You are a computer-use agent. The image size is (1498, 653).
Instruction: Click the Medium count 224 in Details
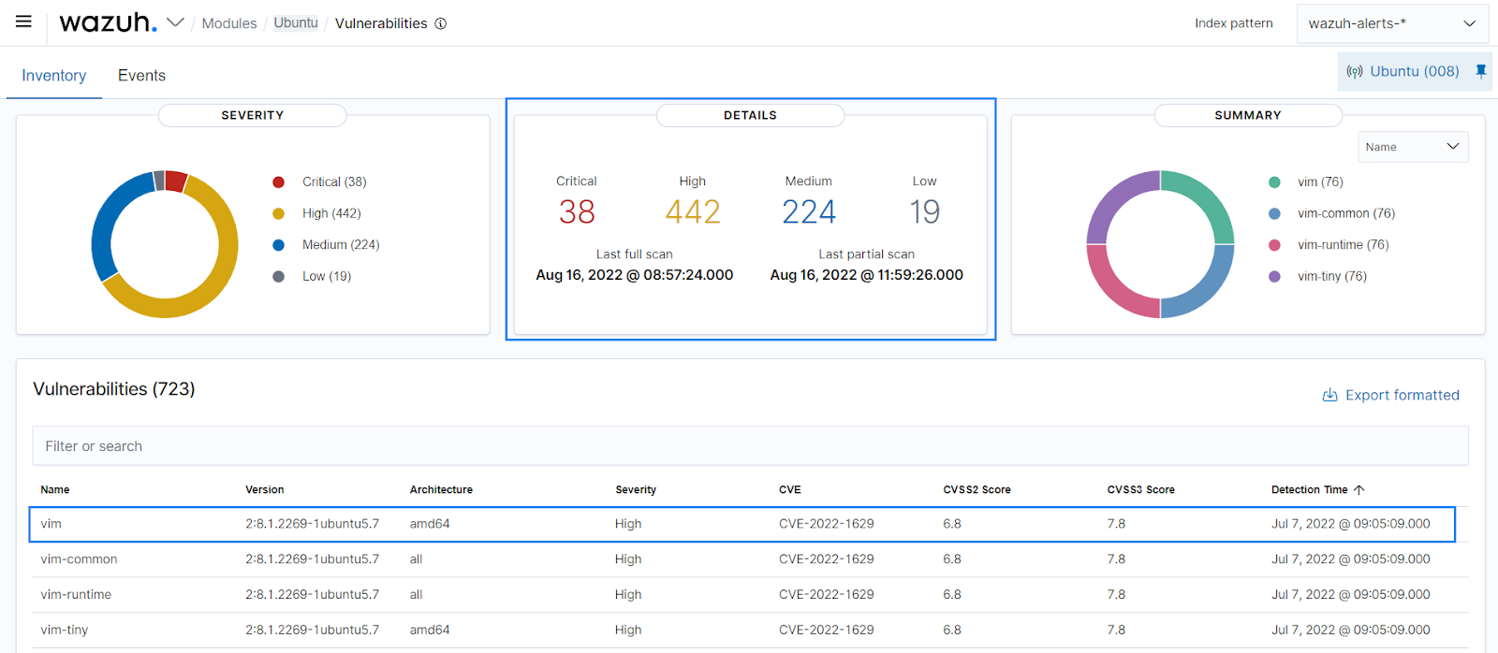click(x=809, y=212)
